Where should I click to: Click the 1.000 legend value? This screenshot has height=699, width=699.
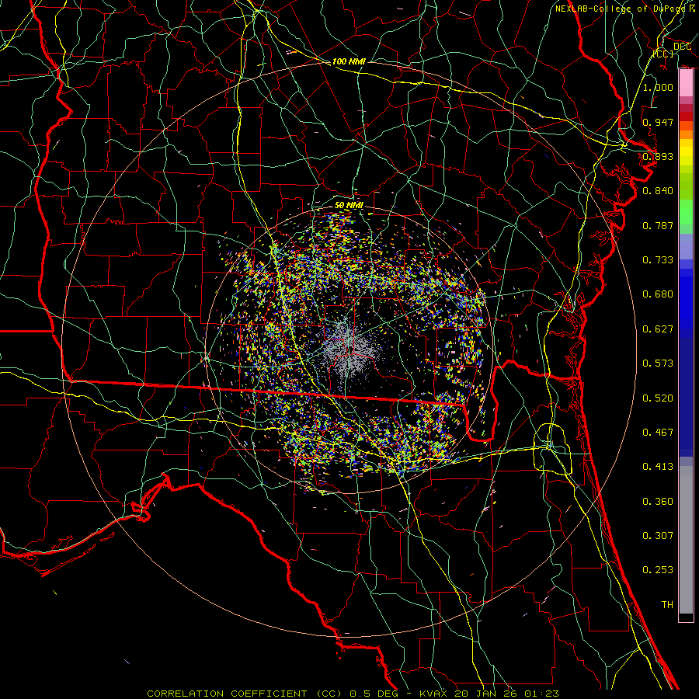pyautogui.click(x=658, y=87)
